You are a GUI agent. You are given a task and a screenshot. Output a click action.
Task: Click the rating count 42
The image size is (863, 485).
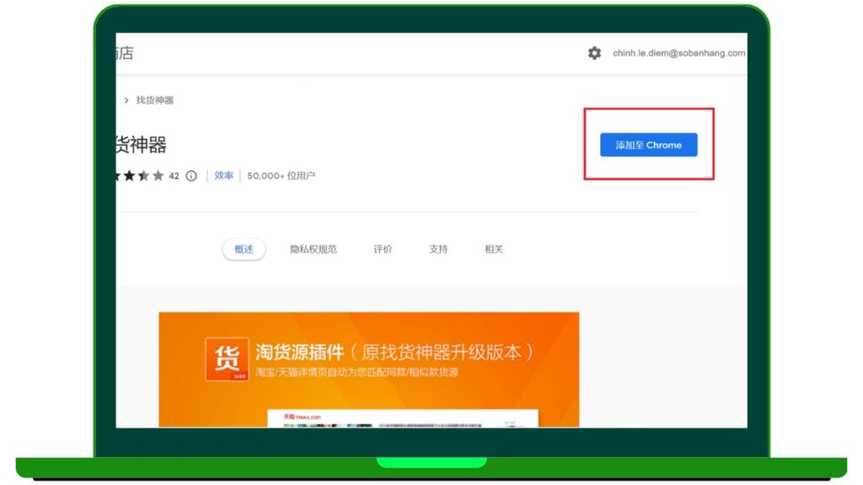click(x=174, y=176)
